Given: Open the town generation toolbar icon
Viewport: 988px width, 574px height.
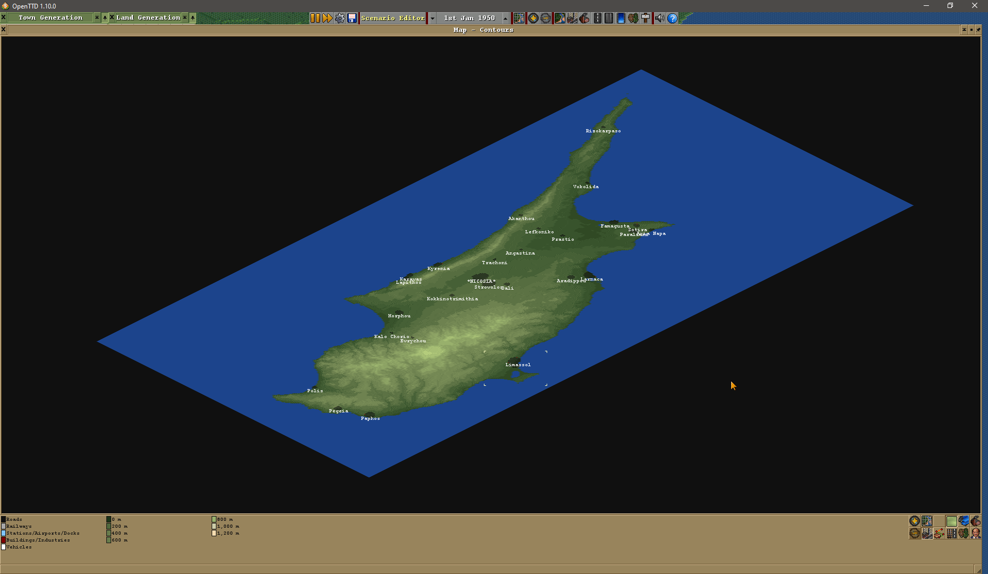Looking at the screenshot, I should 572,18.
